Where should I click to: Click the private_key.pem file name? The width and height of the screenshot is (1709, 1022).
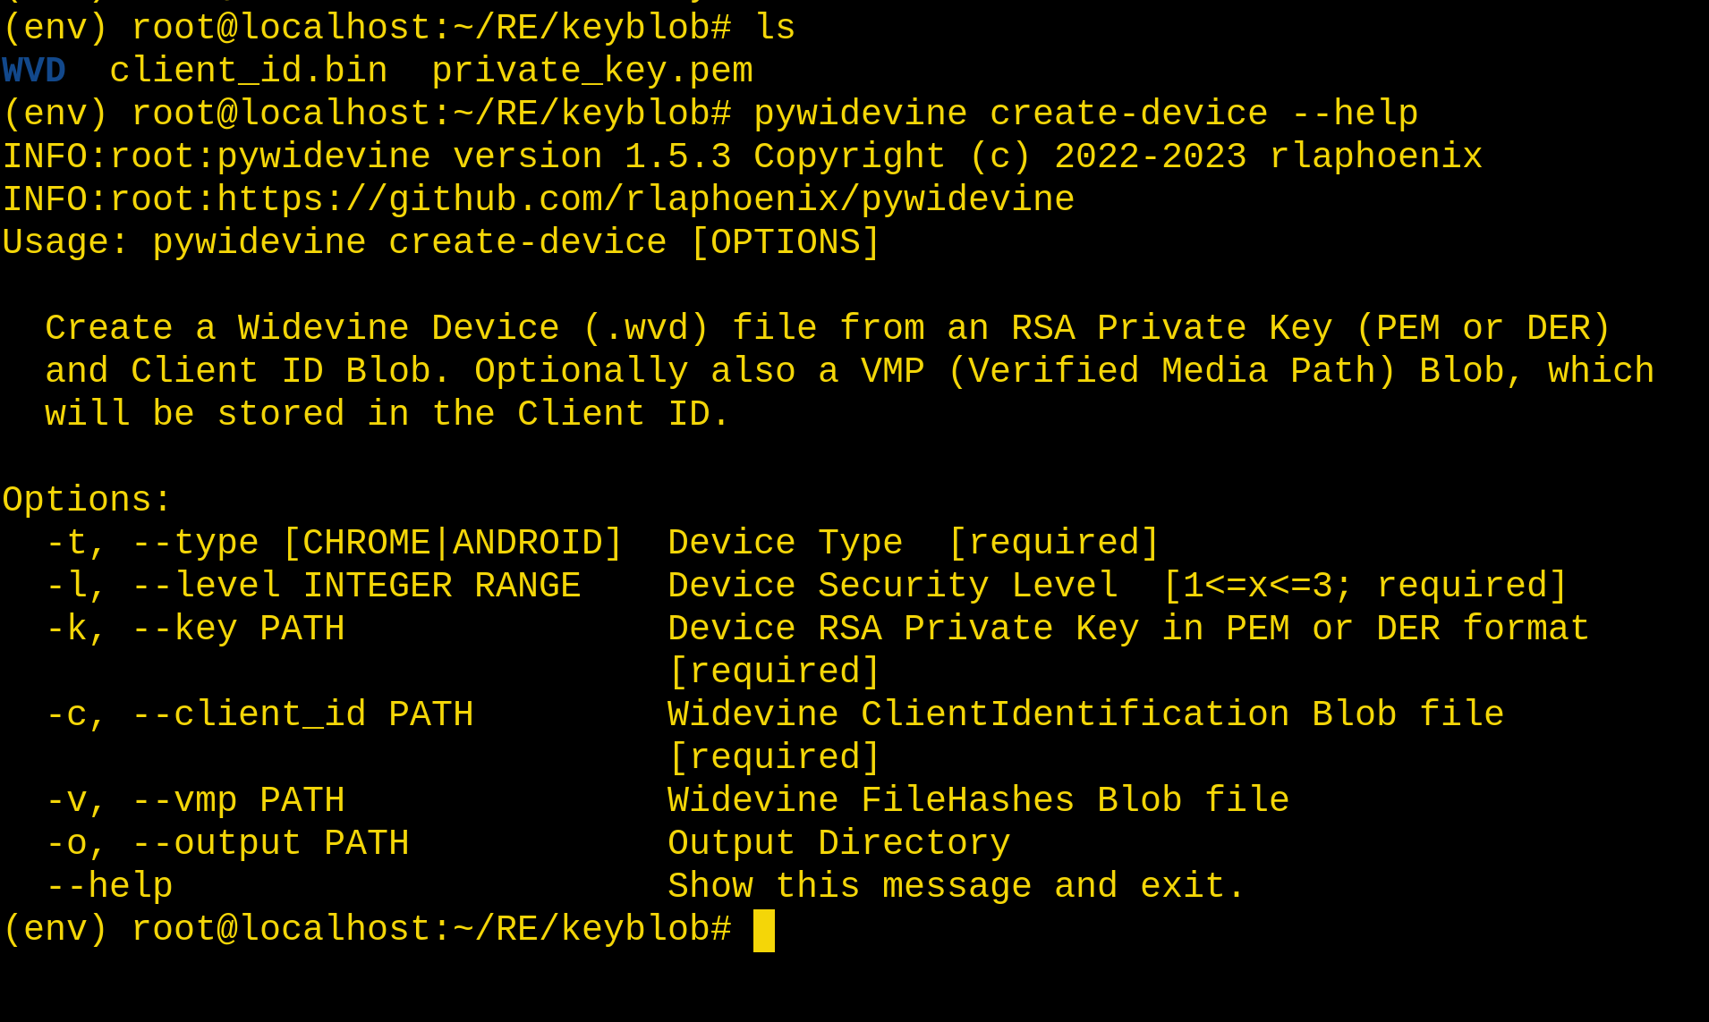(x=592, y=72)
